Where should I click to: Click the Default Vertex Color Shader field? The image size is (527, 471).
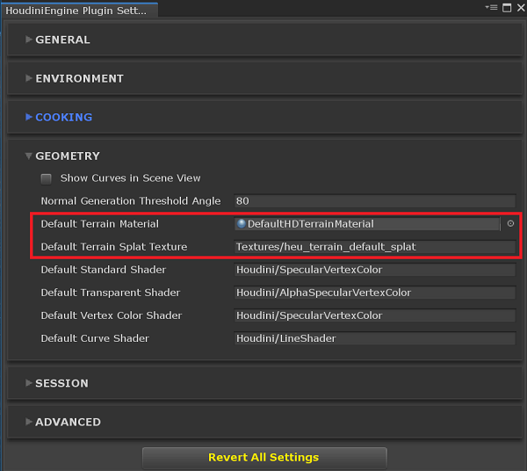click(374, 315)
